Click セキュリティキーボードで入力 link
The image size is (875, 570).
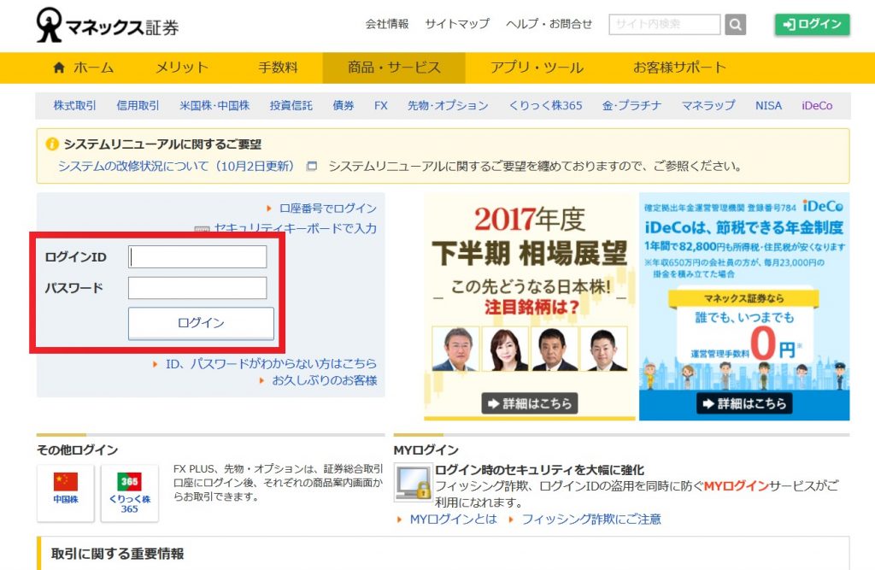pos(295,228)
